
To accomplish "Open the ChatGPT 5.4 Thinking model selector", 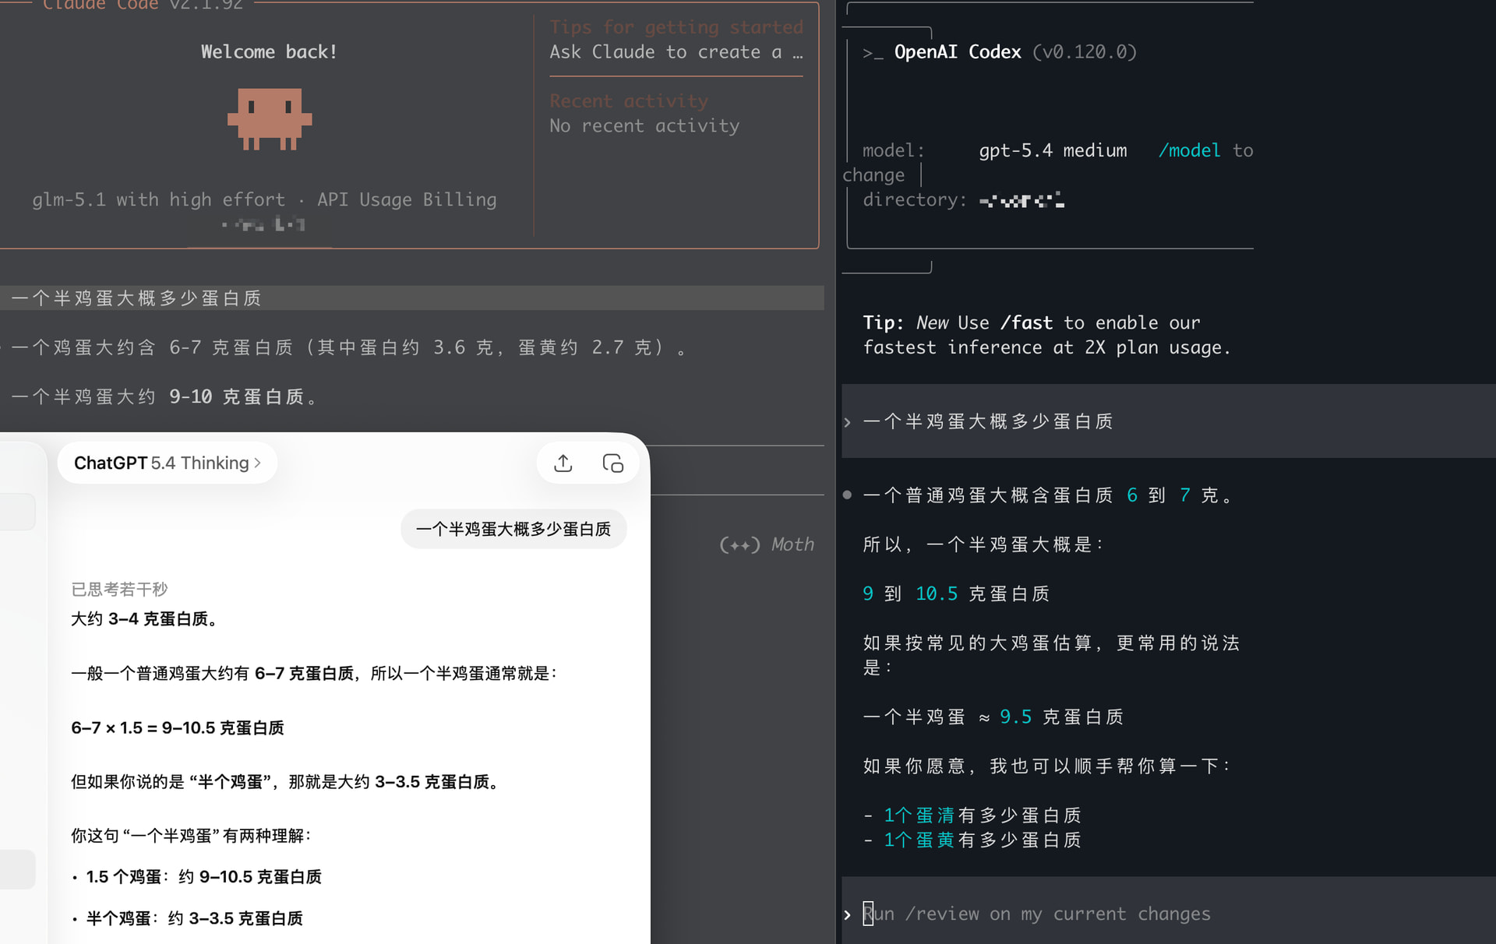I will click(x=168, y=463).
